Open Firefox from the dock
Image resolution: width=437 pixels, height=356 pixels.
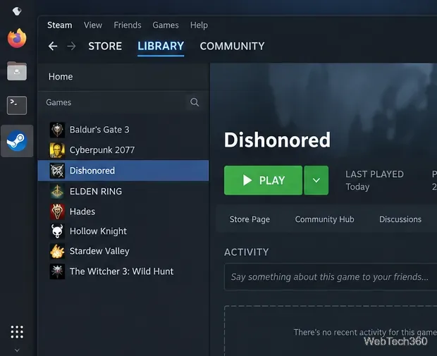pos(17,38)
